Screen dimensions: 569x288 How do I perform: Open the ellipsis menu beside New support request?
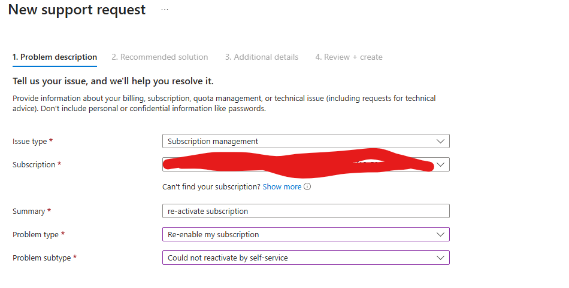coord(165,10)
